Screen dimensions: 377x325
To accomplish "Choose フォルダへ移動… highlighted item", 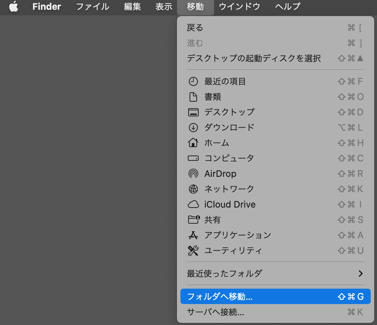I will [x=275, y=296].
